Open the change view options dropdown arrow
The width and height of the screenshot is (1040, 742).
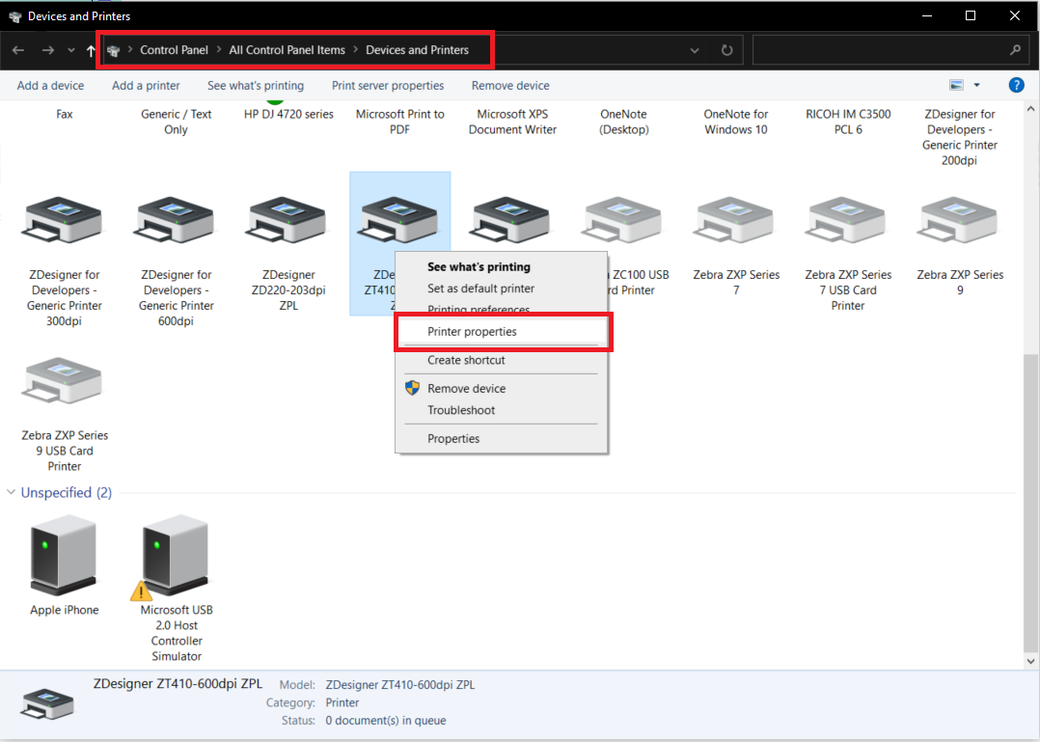[976, 85]
